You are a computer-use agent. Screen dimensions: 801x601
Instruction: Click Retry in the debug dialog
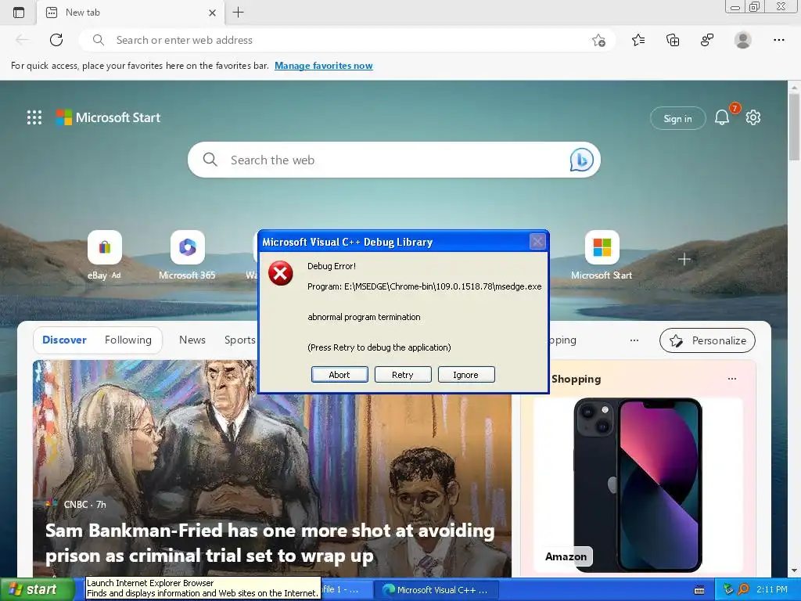(403, 375)
